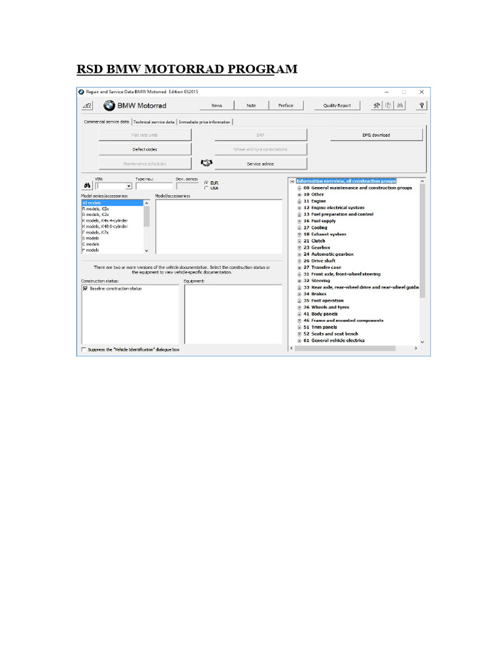Click the binoculars VIN search icon
Image resolution: width=502 pixels, height=670 pixels.
tap(87, 185)
